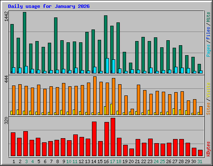This screenshot has height=166, width=213.
Task: Click the red KBytes bar for day 1
Action: 13,144
